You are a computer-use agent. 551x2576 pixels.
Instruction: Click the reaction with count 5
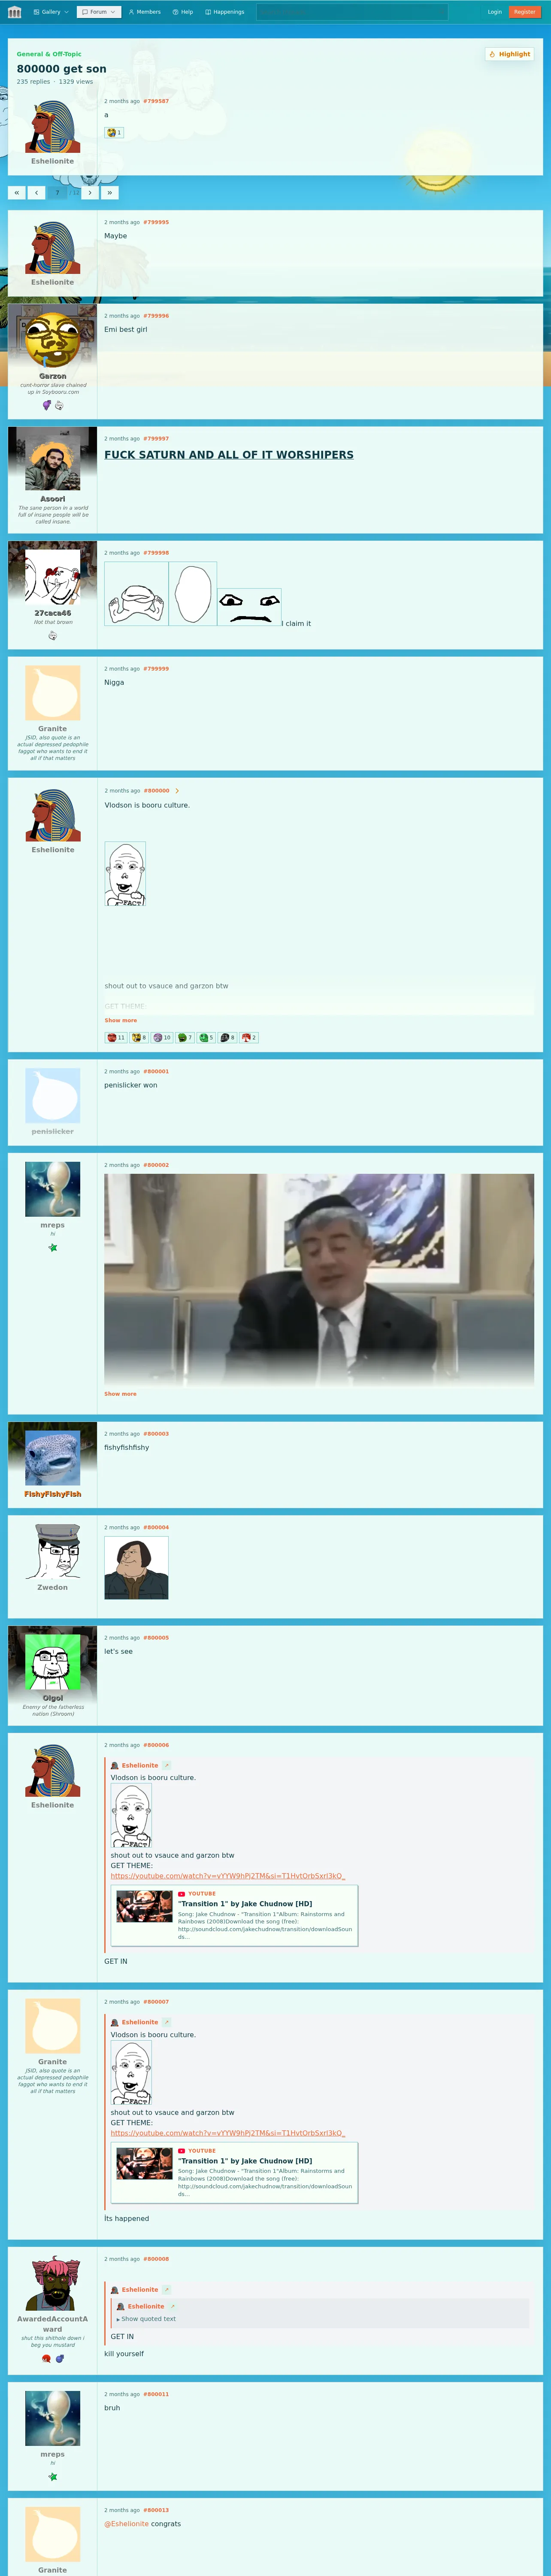point(207,1038)
